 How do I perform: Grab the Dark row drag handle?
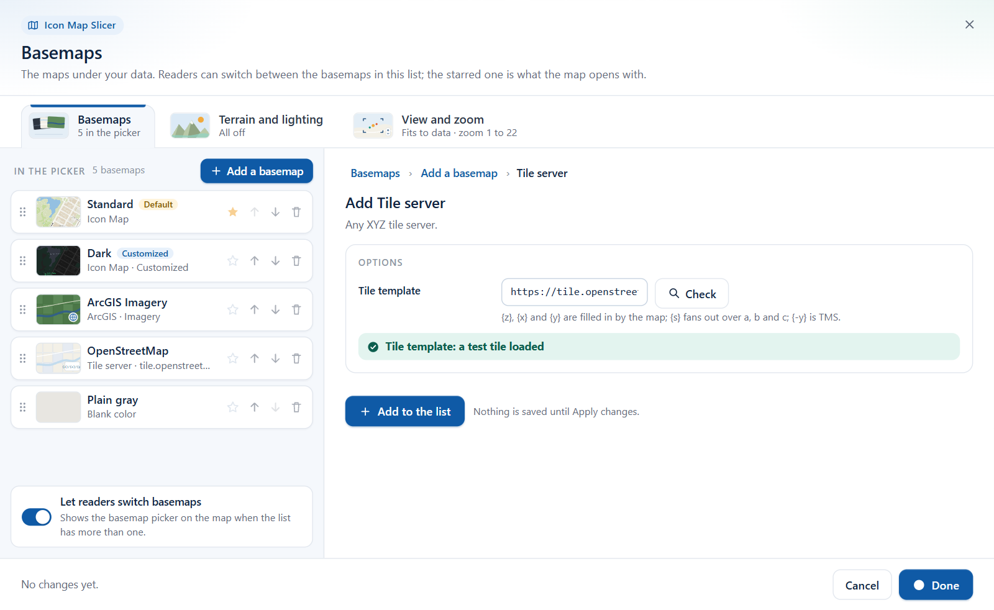[23, 261]
